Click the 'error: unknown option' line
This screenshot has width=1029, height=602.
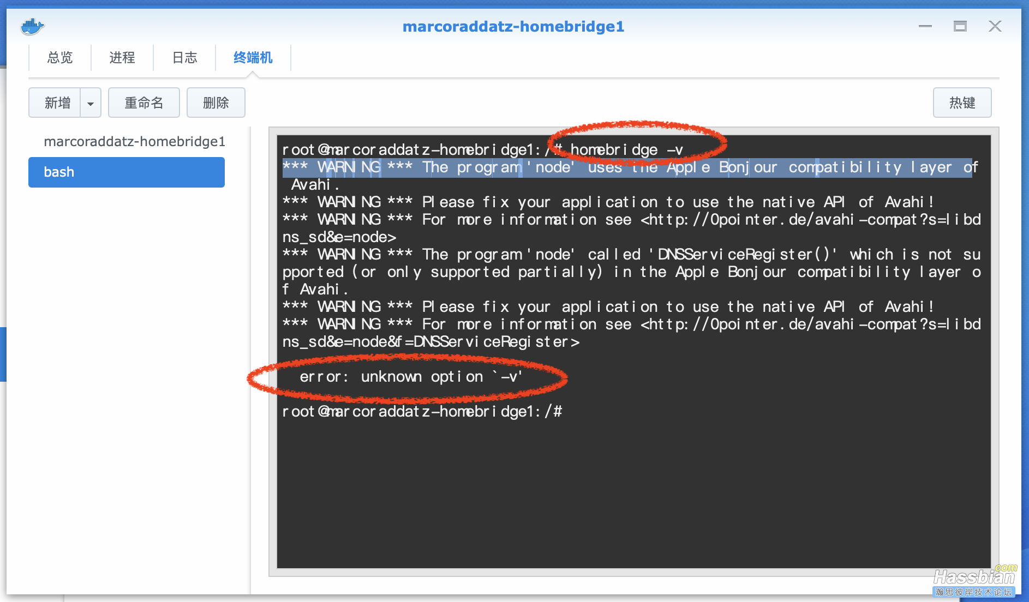411,377
